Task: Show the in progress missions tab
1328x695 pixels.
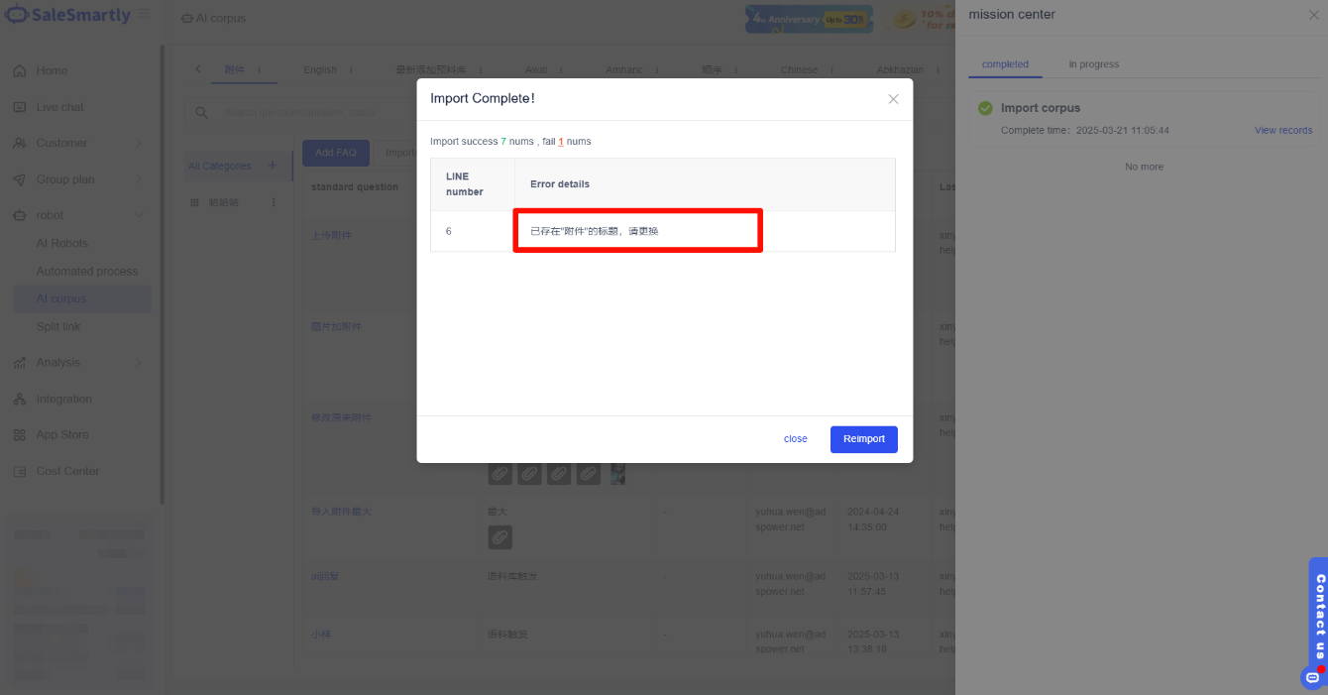Action: (1093, 64)
